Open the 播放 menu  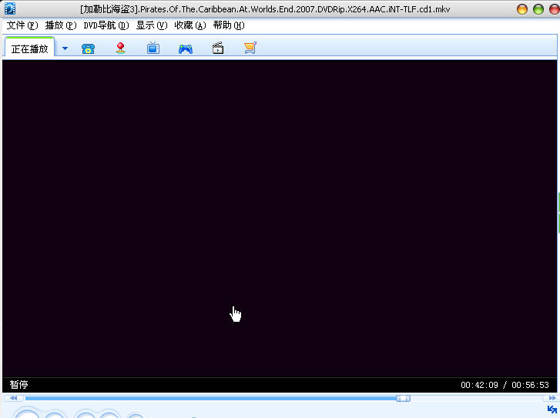(x=60, y=25)
